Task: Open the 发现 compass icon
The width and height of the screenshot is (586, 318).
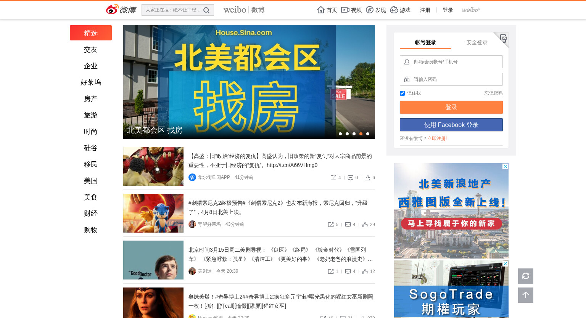Action: click(369, 10)
